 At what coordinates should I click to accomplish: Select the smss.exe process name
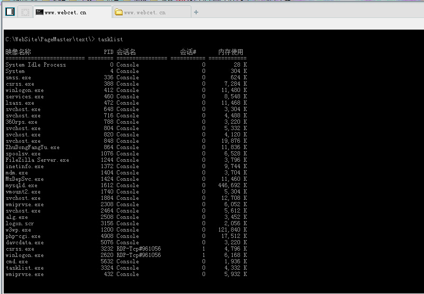coord(19,78)
